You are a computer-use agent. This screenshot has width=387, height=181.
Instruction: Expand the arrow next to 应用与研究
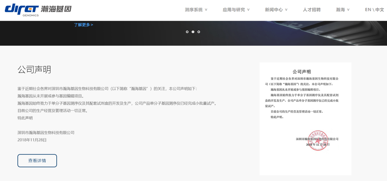click(x=248, y=10)
